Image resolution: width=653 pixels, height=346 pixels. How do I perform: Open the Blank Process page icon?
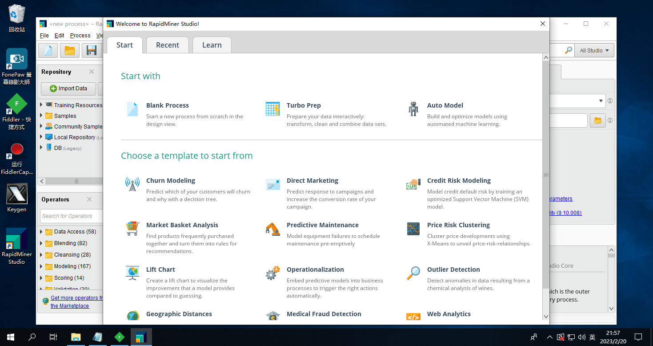(x=132, y=109)
